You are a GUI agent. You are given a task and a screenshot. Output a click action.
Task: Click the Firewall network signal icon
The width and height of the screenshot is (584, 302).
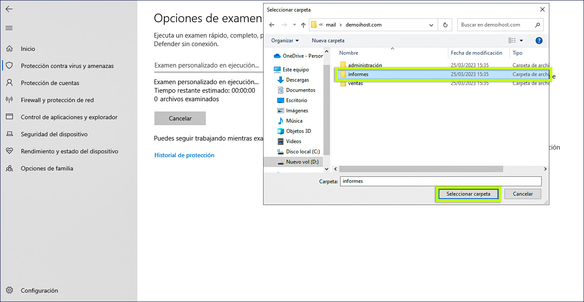pyautogui.click(x=9, y=100)
